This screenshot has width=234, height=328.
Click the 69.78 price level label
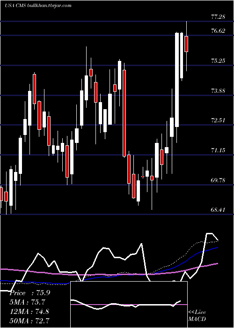click(218, 180)
